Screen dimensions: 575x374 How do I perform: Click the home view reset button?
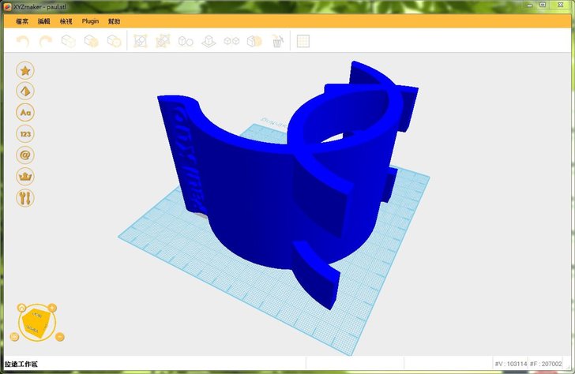(21, 307)
